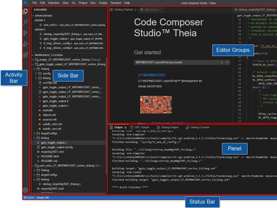Expand the Debug folder under uart_echo project
277x208 pixels.
click(x=34, y=170)
